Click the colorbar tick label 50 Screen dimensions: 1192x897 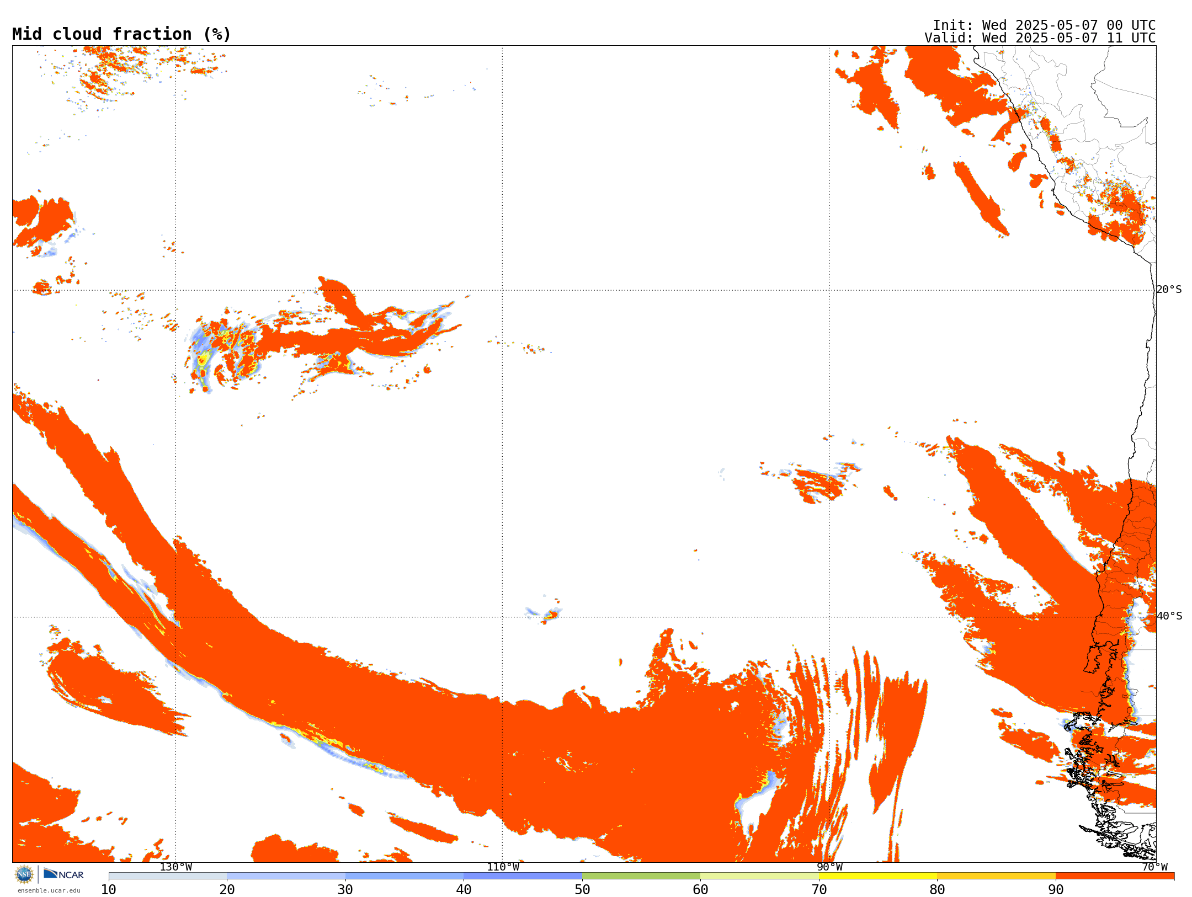582,890
